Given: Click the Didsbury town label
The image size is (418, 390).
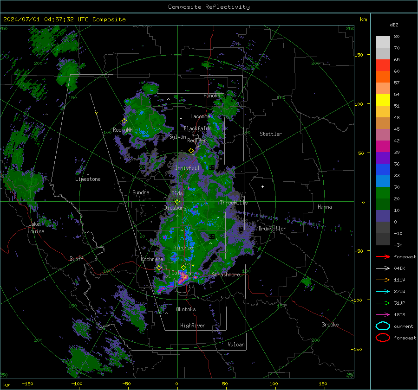Looking at the screenshot, I should pos(176,208).
